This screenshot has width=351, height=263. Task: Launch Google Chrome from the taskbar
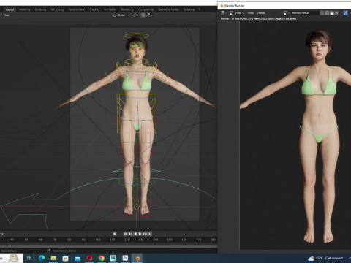pyautogui.click(x=102, y=258)
